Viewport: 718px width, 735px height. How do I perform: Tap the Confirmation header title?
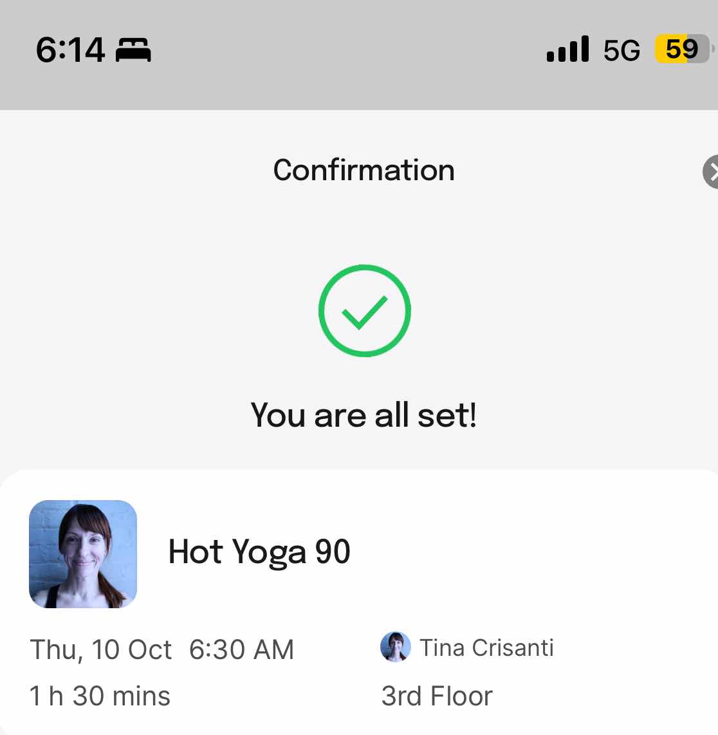pos(364,170)
